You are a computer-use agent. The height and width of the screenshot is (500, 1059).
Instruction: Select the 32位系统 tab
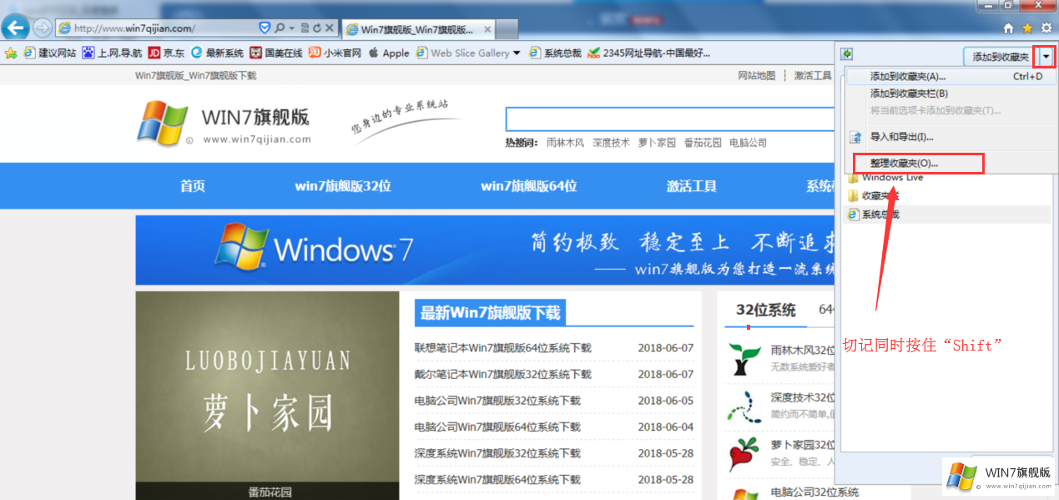point(766,311)
